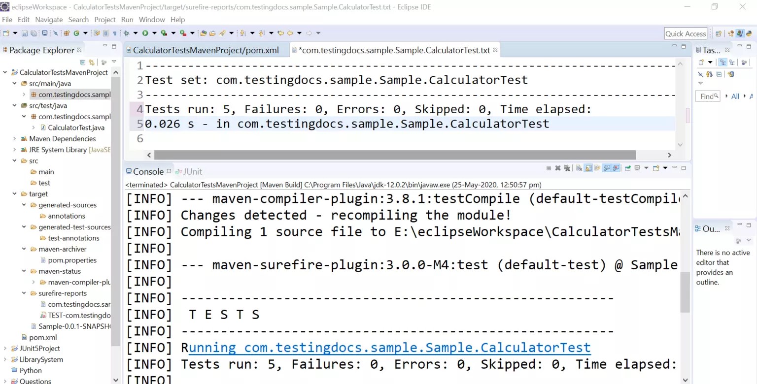This screenshot has height=384, width=757.
Task: Run the project using the green Run icon
Action: (144, 33)
